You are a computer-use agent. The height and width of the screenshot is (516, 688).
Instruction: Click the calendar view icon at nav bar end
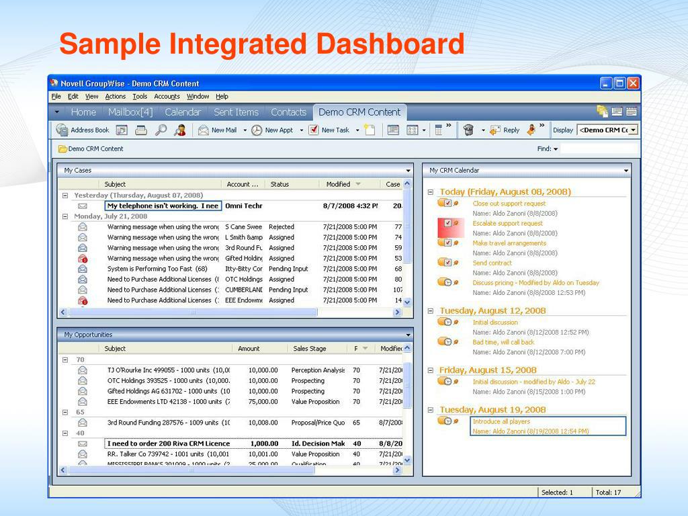click(632, 112)
